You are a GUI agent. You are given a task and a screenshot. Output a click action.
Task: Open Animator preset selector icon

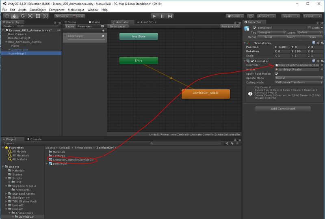point(318,61)
